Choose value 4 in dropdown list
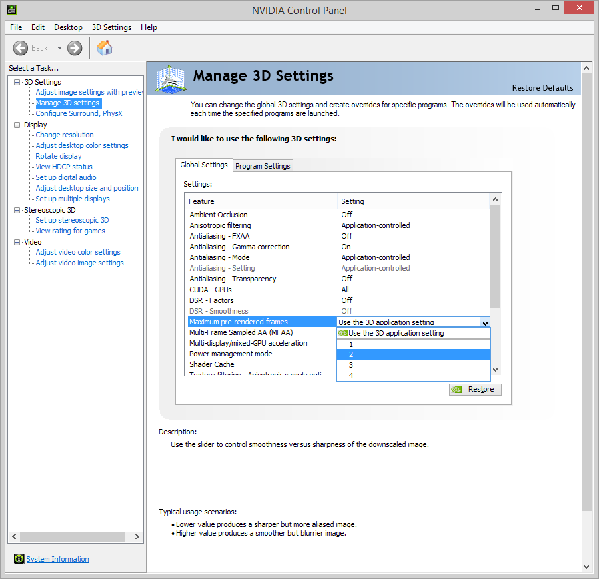 pyautogui.click(x=414, y=376)
